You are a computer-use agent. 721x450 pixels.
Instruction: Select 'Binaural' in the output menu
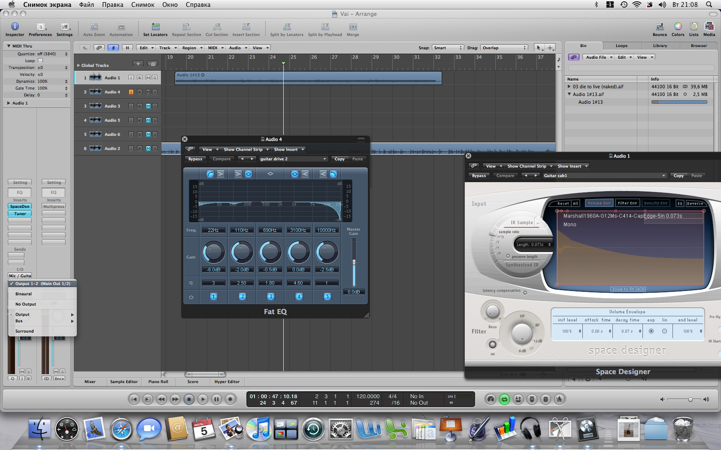(42, 294)
